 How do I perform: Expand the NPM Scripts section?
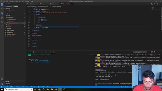pyautogui.click(x=8, y=85)
